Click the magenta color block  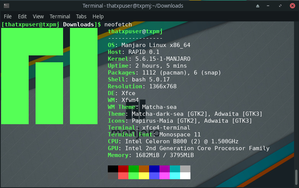(x=164, y=176)
